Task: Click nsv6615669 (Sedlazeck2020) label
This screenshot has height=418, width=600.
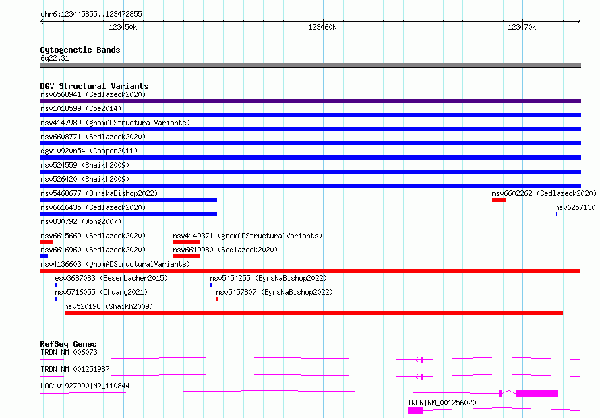Action: (x=93, y=236)
